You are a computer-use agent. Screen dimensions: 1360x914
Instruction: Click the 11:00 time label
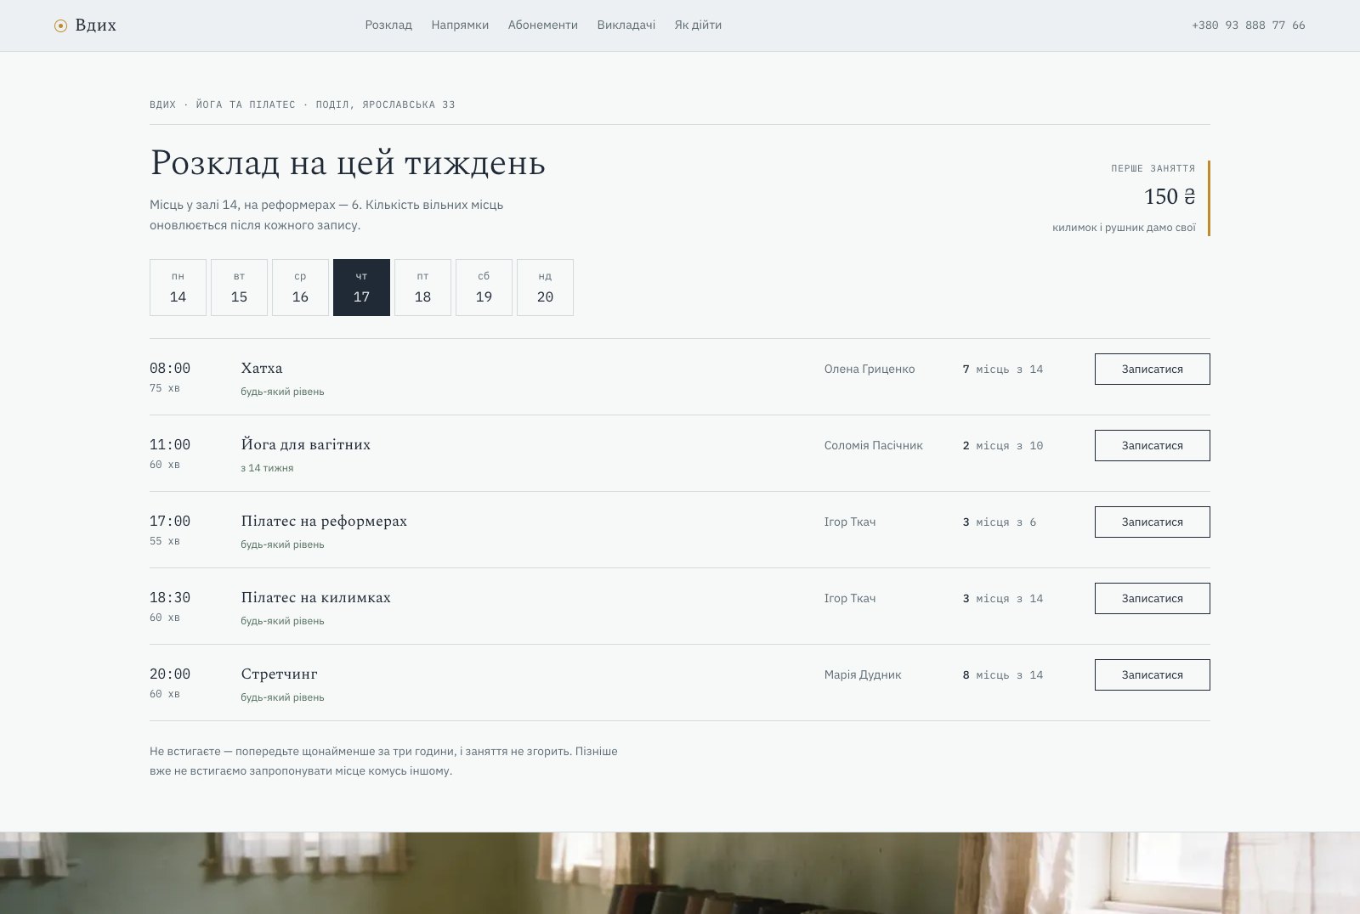170,444
